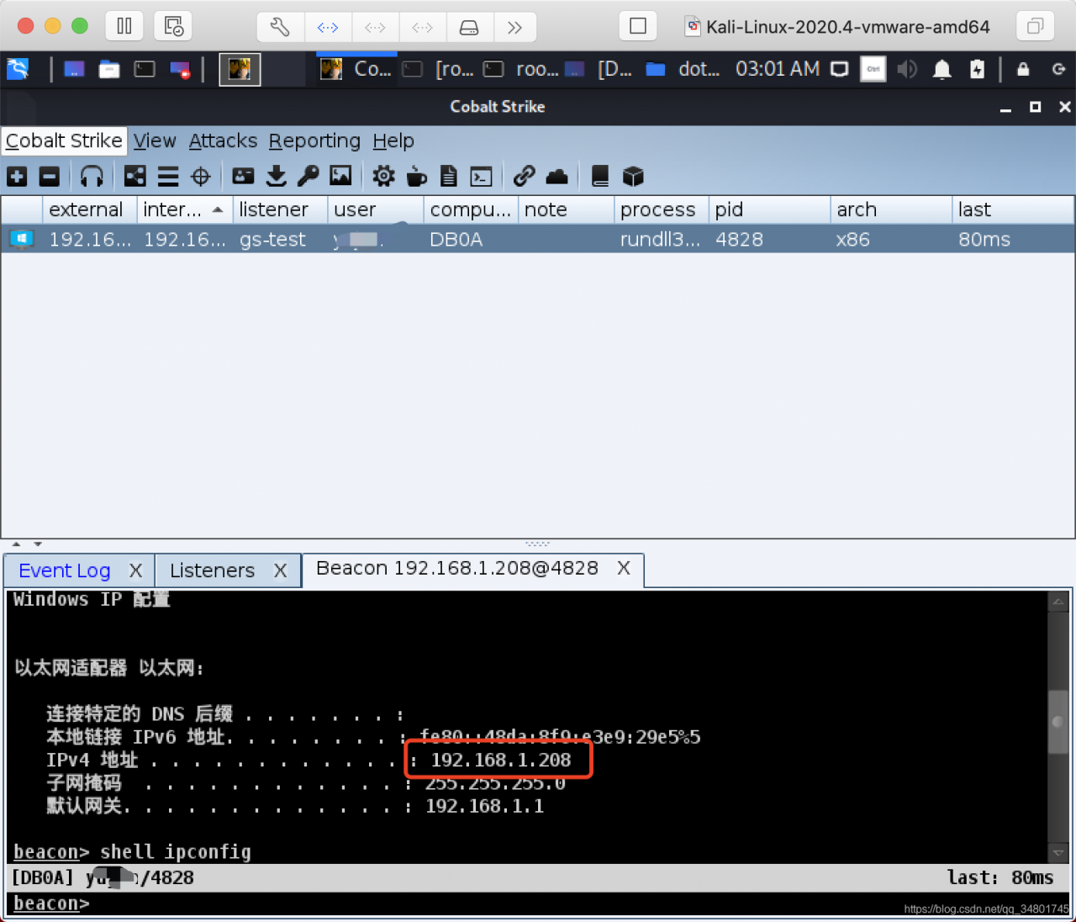Sort sessions by internal column
The width and height of the screenshot is (1076, 922).
point(184,209)
